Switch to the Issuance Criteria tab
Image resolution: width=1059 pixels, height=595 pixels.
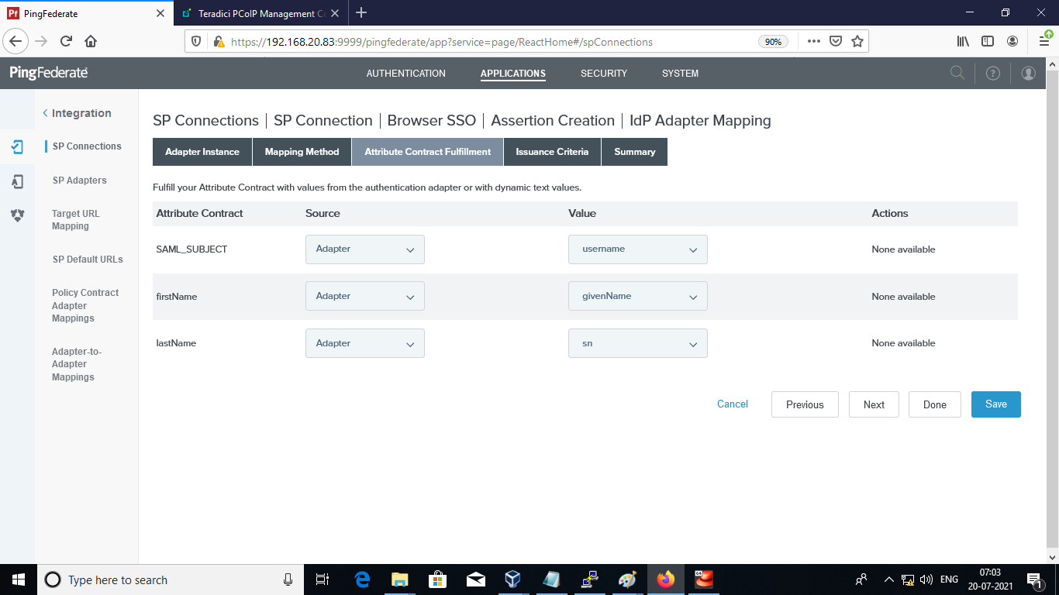(552, 152)
